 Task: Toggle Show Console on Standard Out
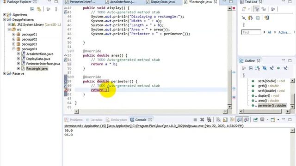coord(239,120)
